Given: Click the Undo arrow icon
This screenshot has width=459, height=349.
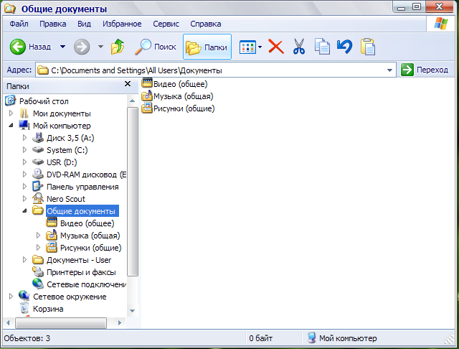Looking at the screenshot, I should [344, 47].
